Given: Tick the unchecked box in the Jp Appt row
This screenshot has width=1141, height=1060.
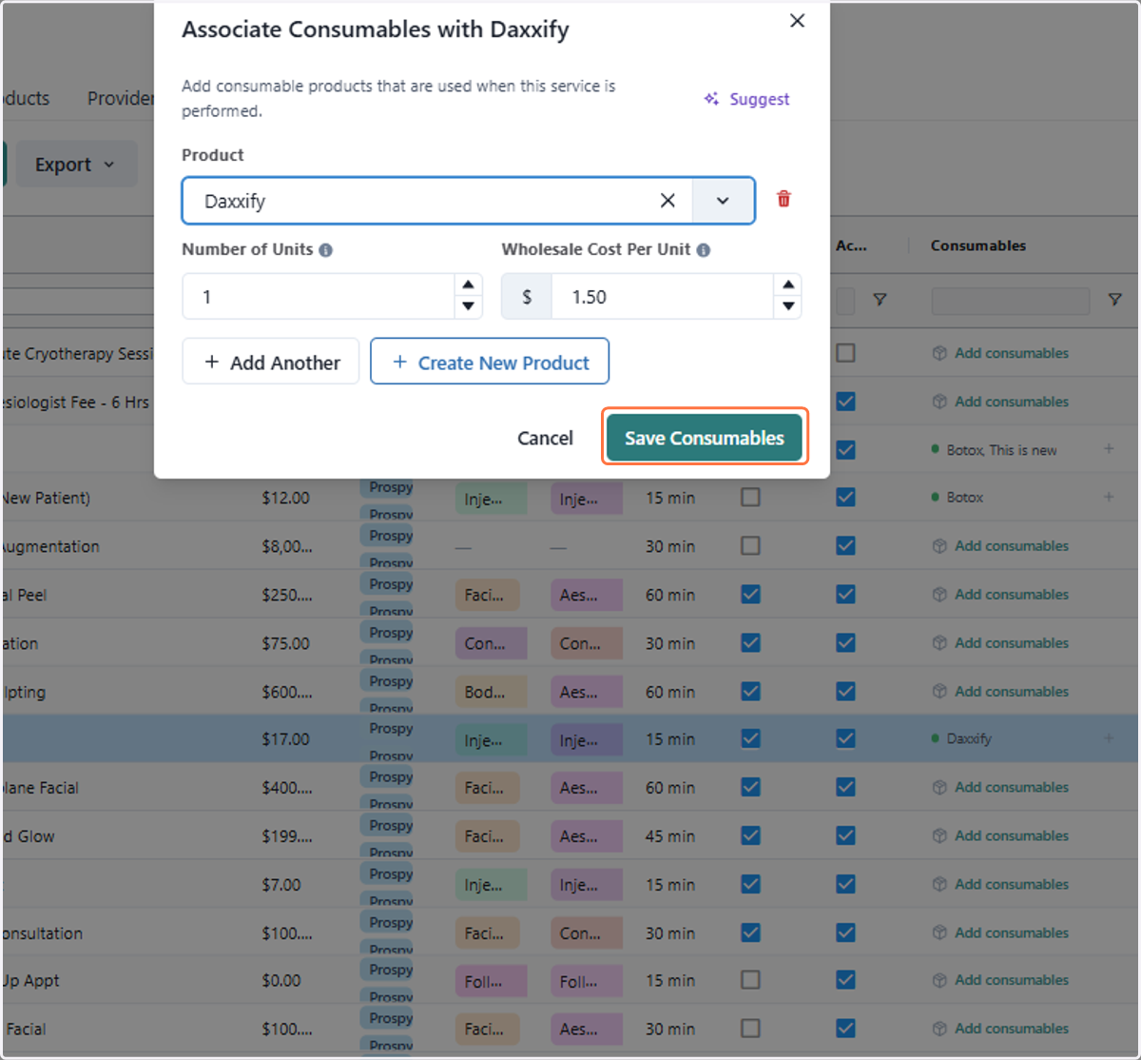Looking at the screenshot, I should pyautogui.click(x=750, y=979).
